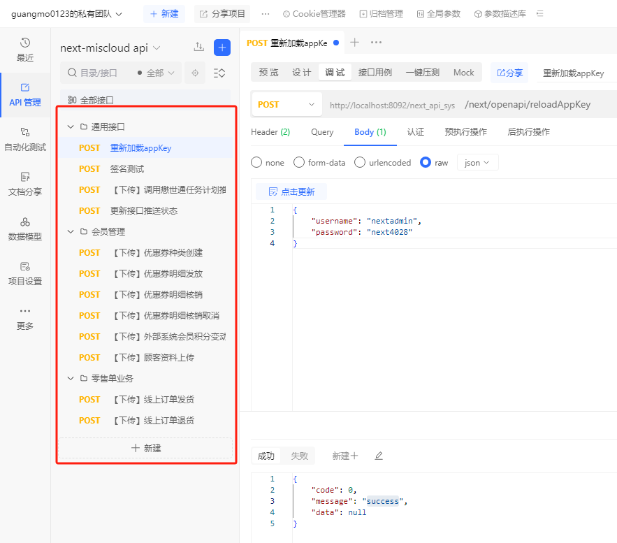The height and width of the screenshot is (543, 617).
Task: Switch to the 一键压测 tab
Action: coord(422,73)
